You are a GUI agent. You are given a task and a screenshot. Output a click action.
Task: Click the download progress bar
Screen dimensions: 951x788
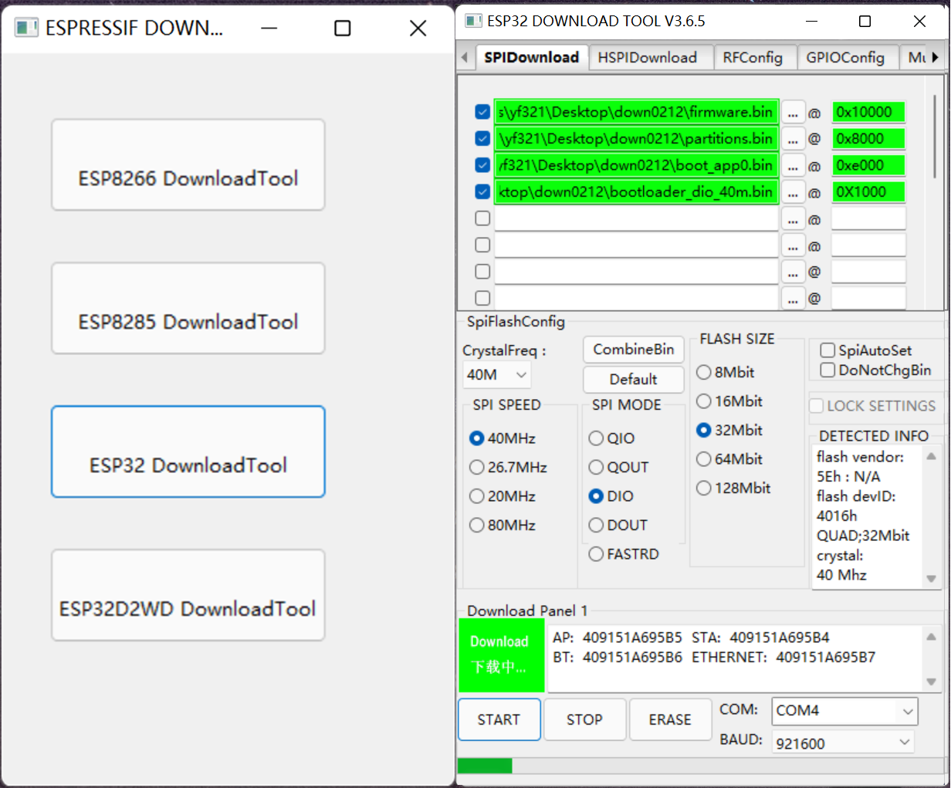(x=701, y=766)
